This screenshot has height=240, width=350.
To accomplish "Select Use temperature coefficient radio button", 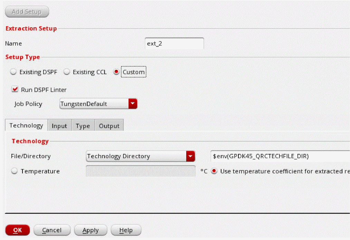I will pyautogui.click(x=214, y=171).
